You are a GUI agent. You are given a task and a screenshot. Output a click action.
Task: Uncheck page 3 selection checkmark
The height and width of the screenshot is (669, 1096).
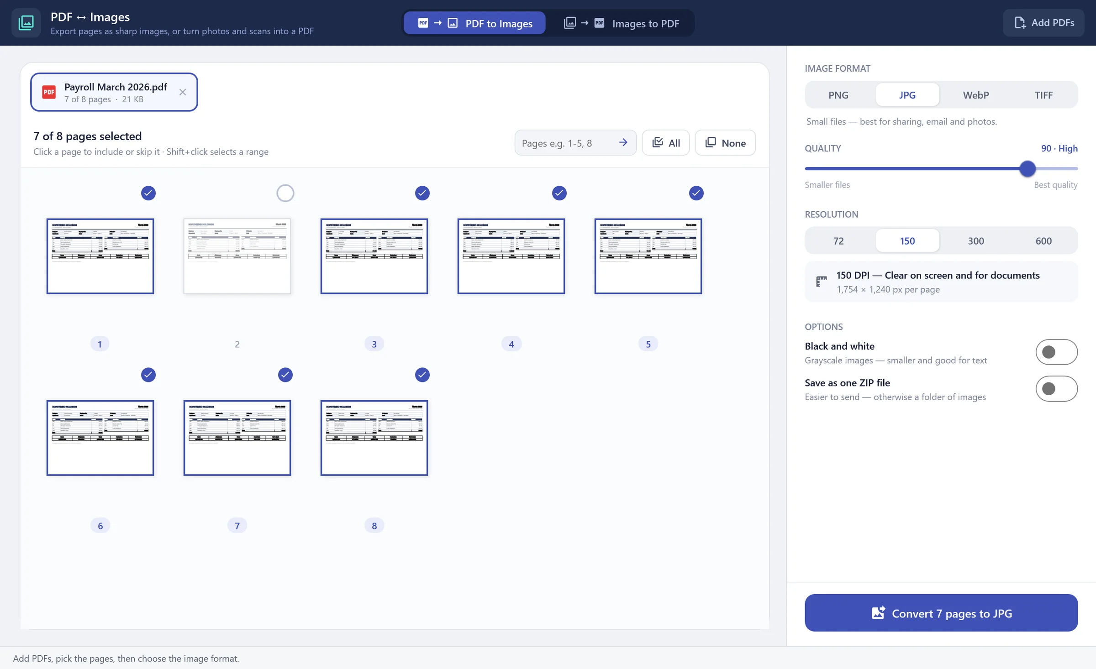click(x=422, y=193)
